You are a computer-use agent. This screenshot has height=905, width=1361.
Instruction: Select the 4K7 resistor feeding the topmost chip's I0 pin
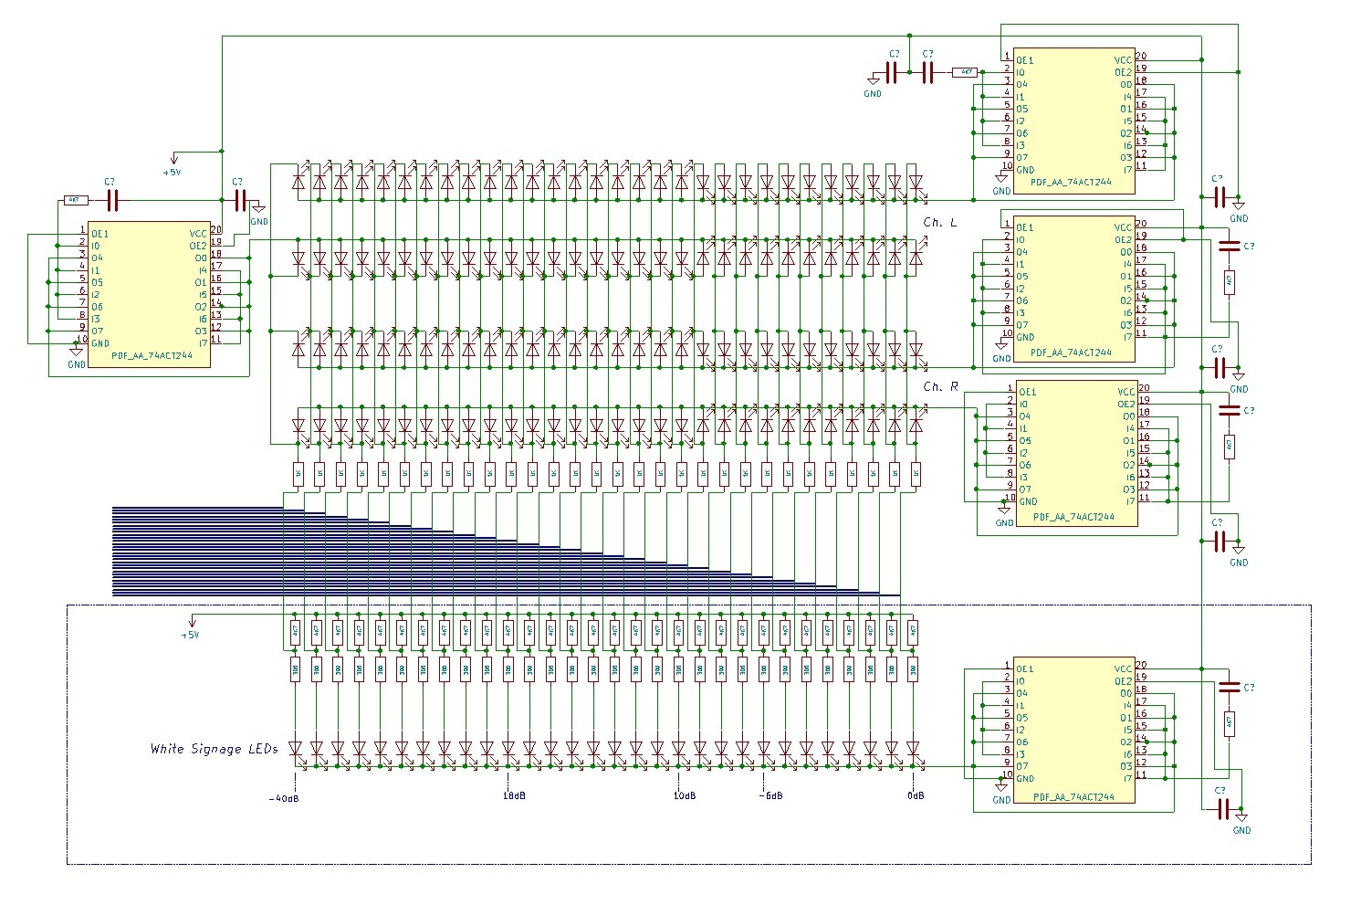pos(965,72)
